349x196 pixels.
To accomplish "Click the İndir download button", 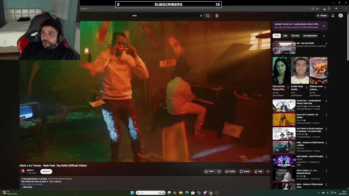I will [x=258, y=171].
